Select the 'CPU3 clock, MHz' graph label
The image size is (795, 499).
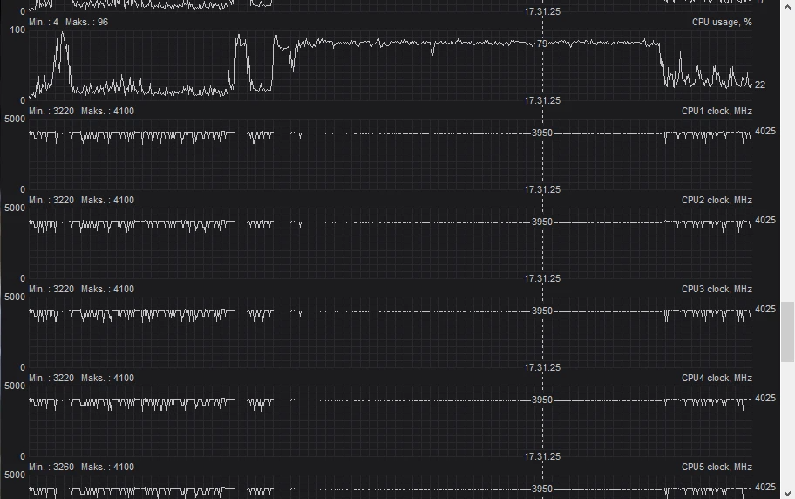tap(717, 289)
